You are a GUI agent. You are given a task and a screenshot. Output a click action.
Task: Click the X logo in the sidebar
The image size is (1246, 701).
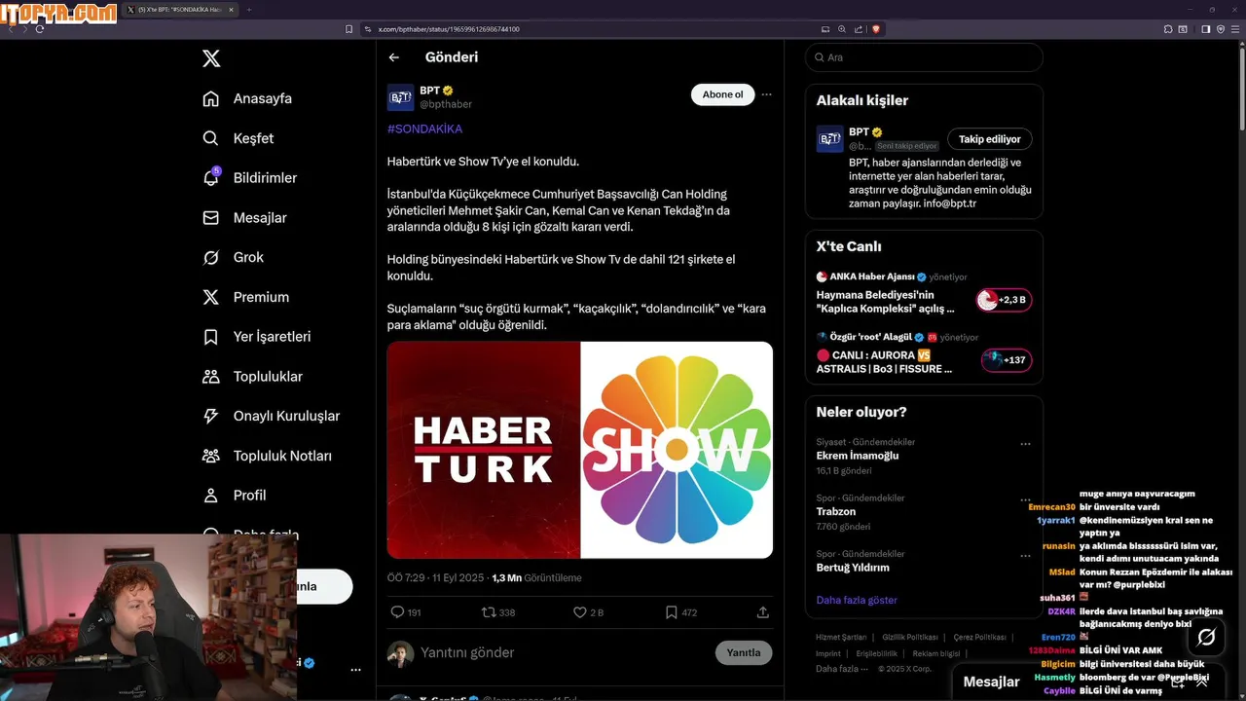tap(211, 58)
